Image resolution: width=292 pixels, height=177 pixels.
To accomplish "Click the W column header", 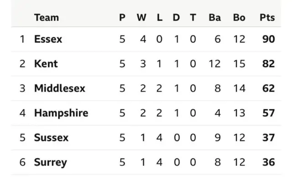I will [x=141, y=18].
